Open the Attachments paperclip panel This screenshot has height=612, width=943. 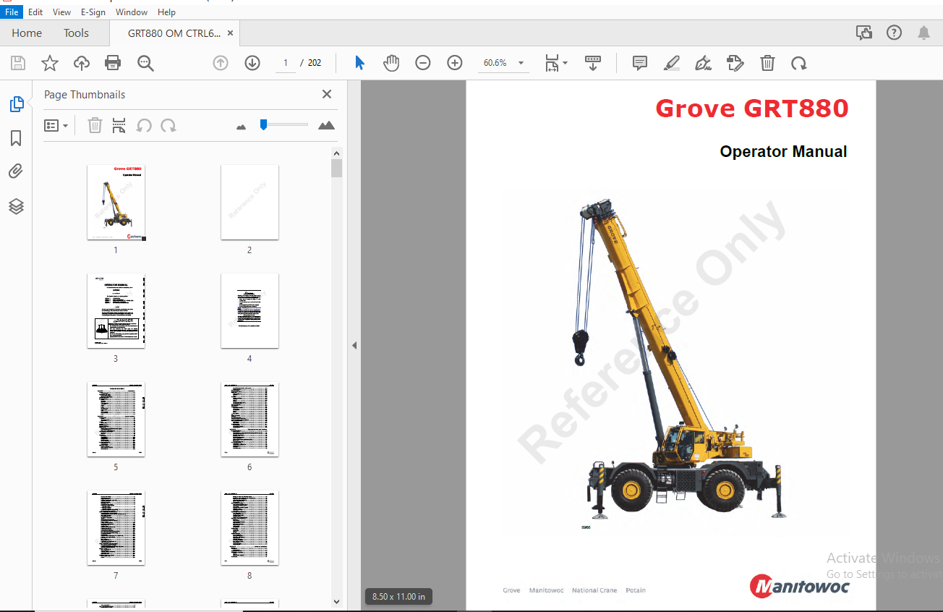click(x=16, y=171)
